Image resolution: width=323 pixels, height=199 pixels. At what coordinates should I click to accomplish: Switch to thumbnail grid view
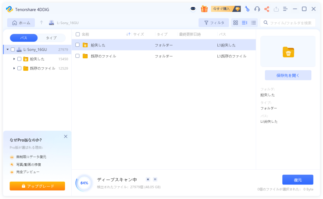pyautogui.click(x=235, y=23)
